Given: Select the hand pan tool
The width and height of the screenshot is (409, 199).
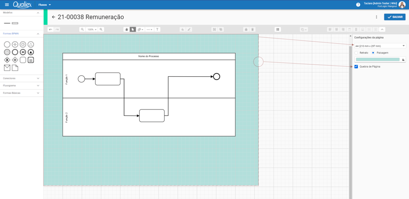Looking at the screenshot, I should coord(127,30).
